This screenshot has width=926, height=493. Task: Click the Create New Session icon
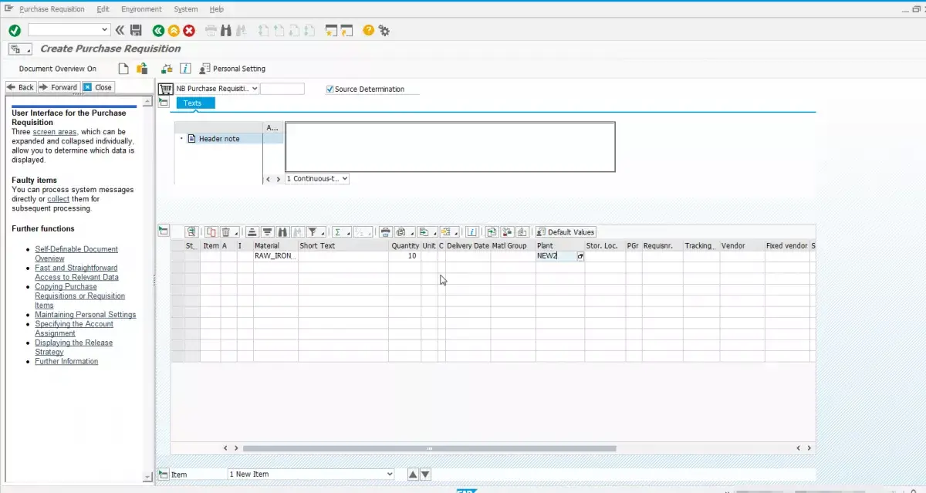(331, 30)
